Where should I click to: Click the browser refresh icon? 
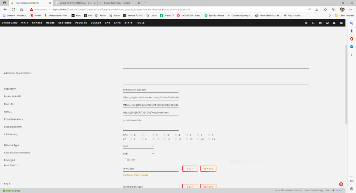(x=14, y=10)
